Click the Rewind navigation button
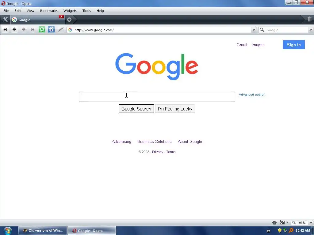Image resolution: width=314 pixels, height=235 pixels. point(6,30)
